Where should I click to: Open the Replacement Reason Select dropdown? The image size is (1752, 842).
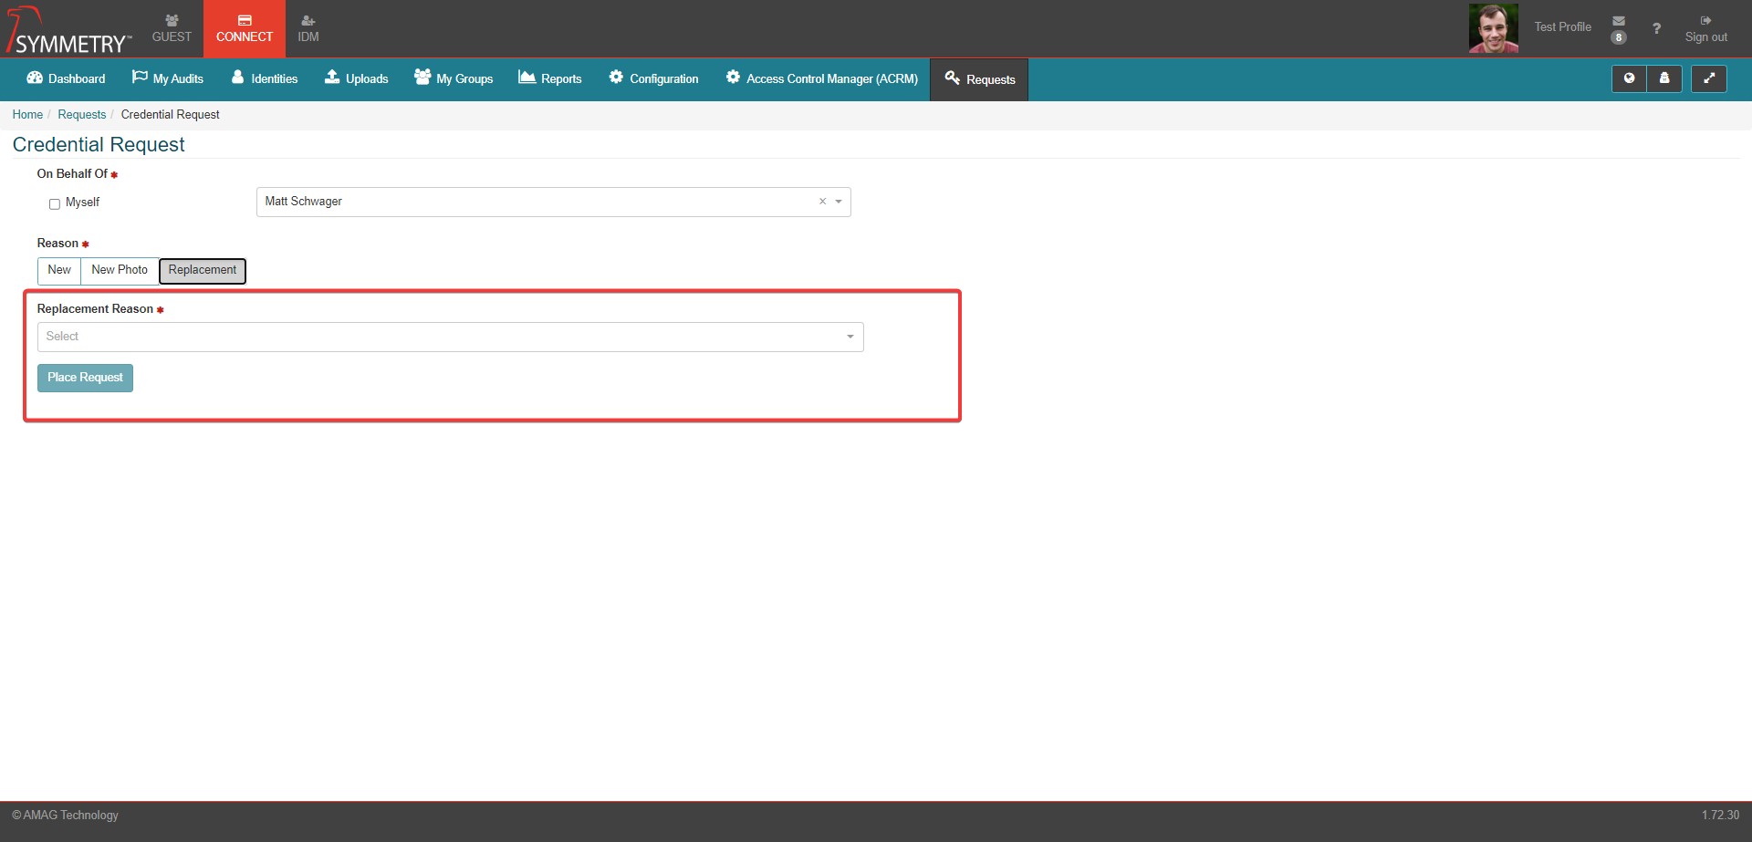[450, 337]
